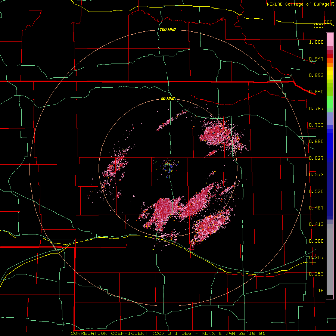The height and width of the screenshot is (336, 336).
Task: Select the 0.253 legend value
Action: point(316,274)
